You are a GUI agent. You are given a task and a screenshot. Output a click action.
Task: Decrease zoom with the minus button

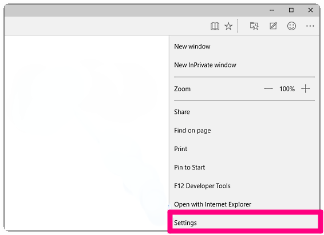pyautogui.click(x=268, y=89)
